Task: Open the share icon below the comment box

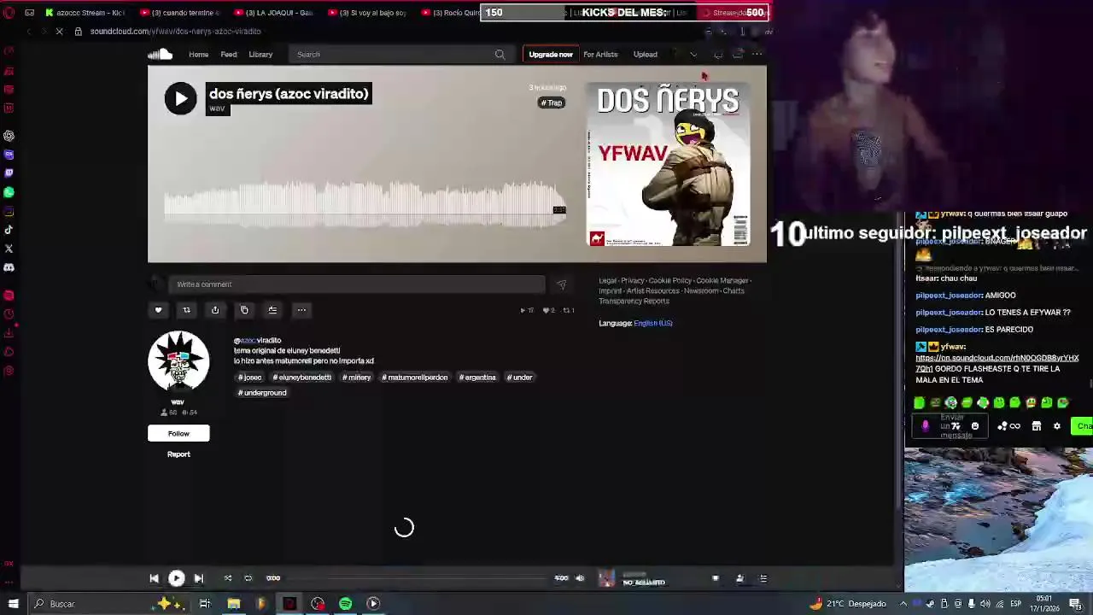Action: pyautogui.click(x=215, y=310)
